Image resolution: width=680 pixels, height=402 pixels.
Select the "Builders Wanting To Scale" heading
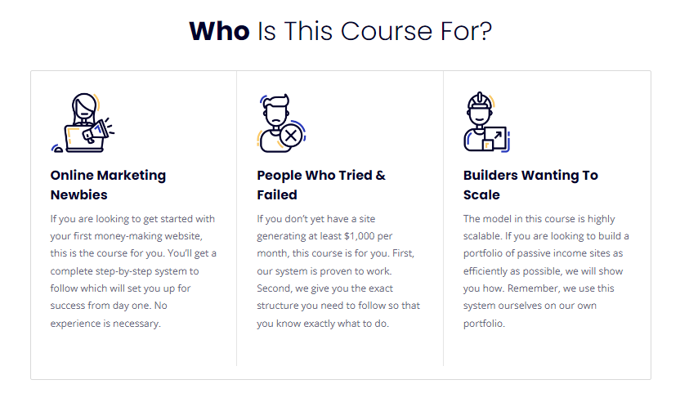(530, 185)
